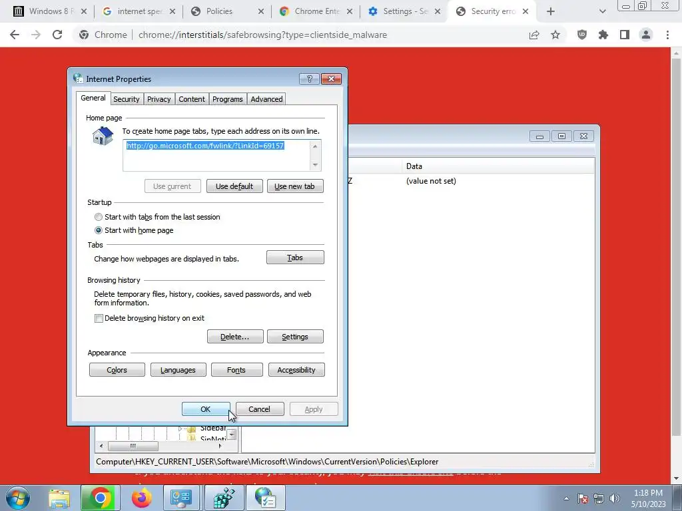Open the Tabs settings button
682x511 pixels.
295,257
